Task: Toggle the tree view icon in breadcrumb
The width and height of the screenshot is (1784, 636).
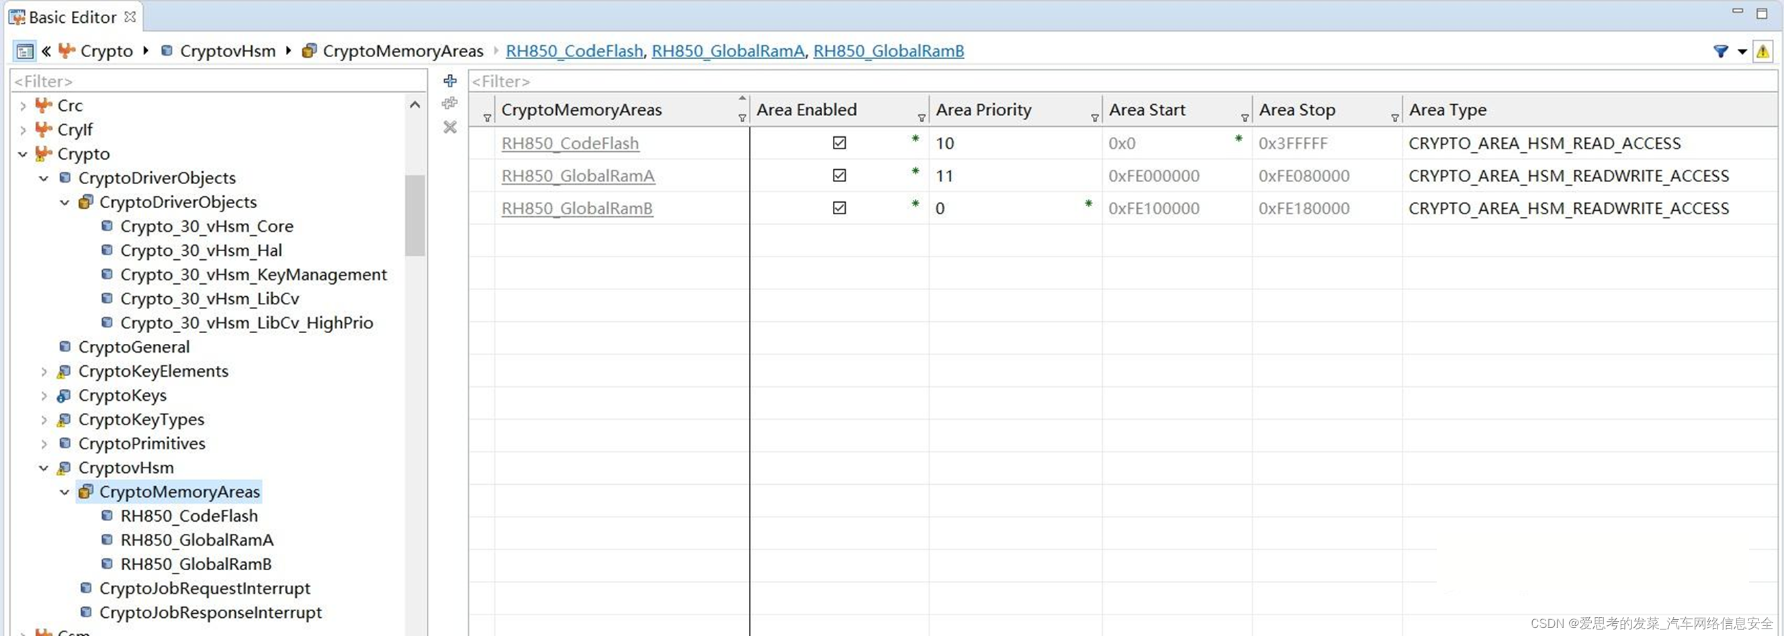Action: point(24,51)
